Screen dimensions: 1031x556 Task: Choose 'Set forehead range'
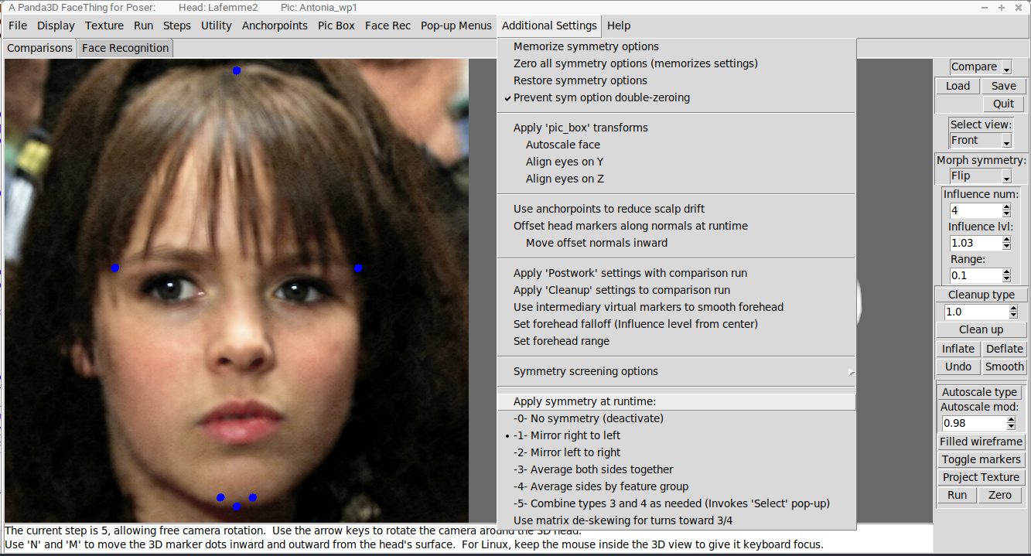click(676, 341)
